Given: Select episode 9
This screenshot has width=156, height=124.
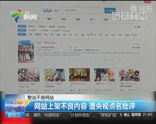Looking at the screenshot, I should coord(98,60).
